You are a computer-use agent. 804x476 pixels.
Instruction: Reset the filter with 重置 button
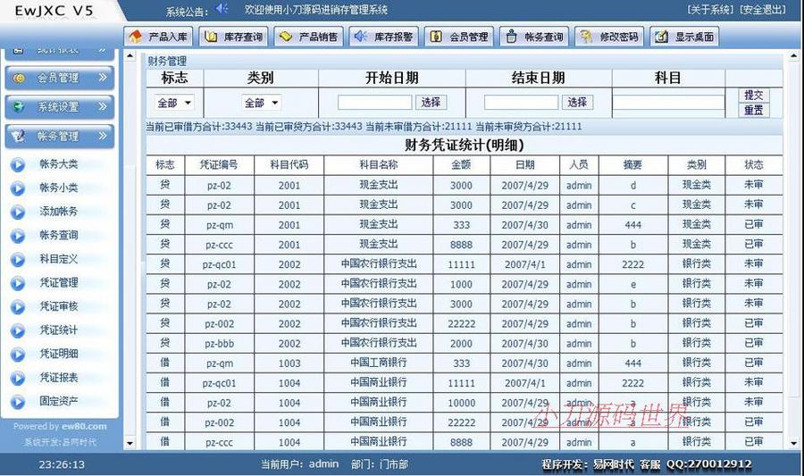tap(754, 110)
